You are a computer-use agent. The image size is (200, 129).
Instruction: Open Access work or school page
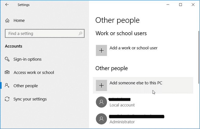click(x=34, y=72)
